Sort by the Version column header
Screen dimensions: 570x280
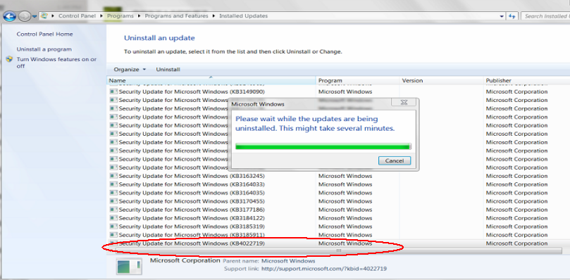pyautogui.click(x=441, y=80)
